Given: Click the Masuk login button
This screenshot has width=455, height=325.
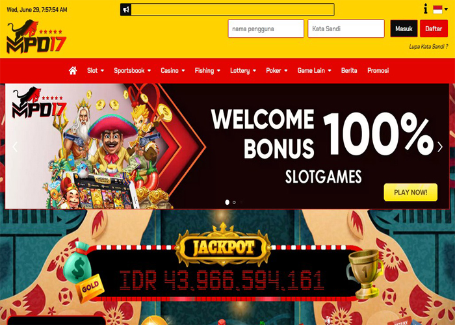Looking at the screenshot, I should point(404,29).
